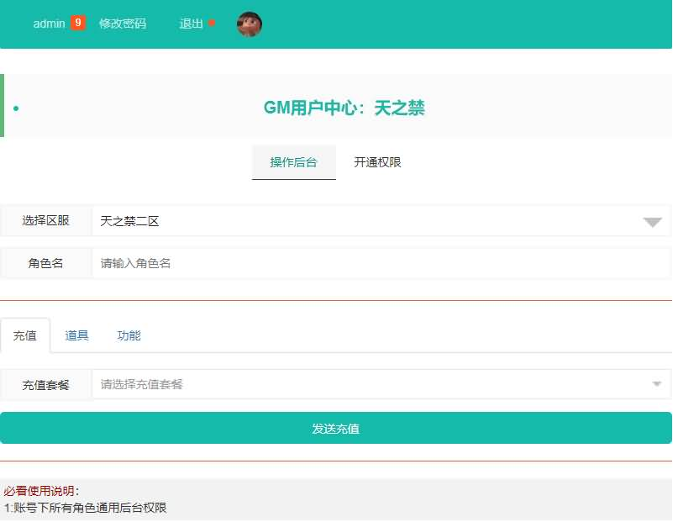Image resolution: width=678 pixels, height=522 pixels.
Task: Select the 充值 tab
Action: click(x=28, y=335)
